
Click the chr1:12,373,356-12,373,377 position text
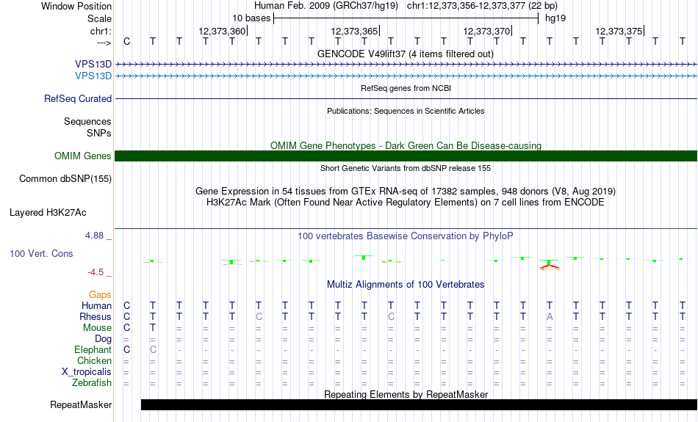pos(482,6)
